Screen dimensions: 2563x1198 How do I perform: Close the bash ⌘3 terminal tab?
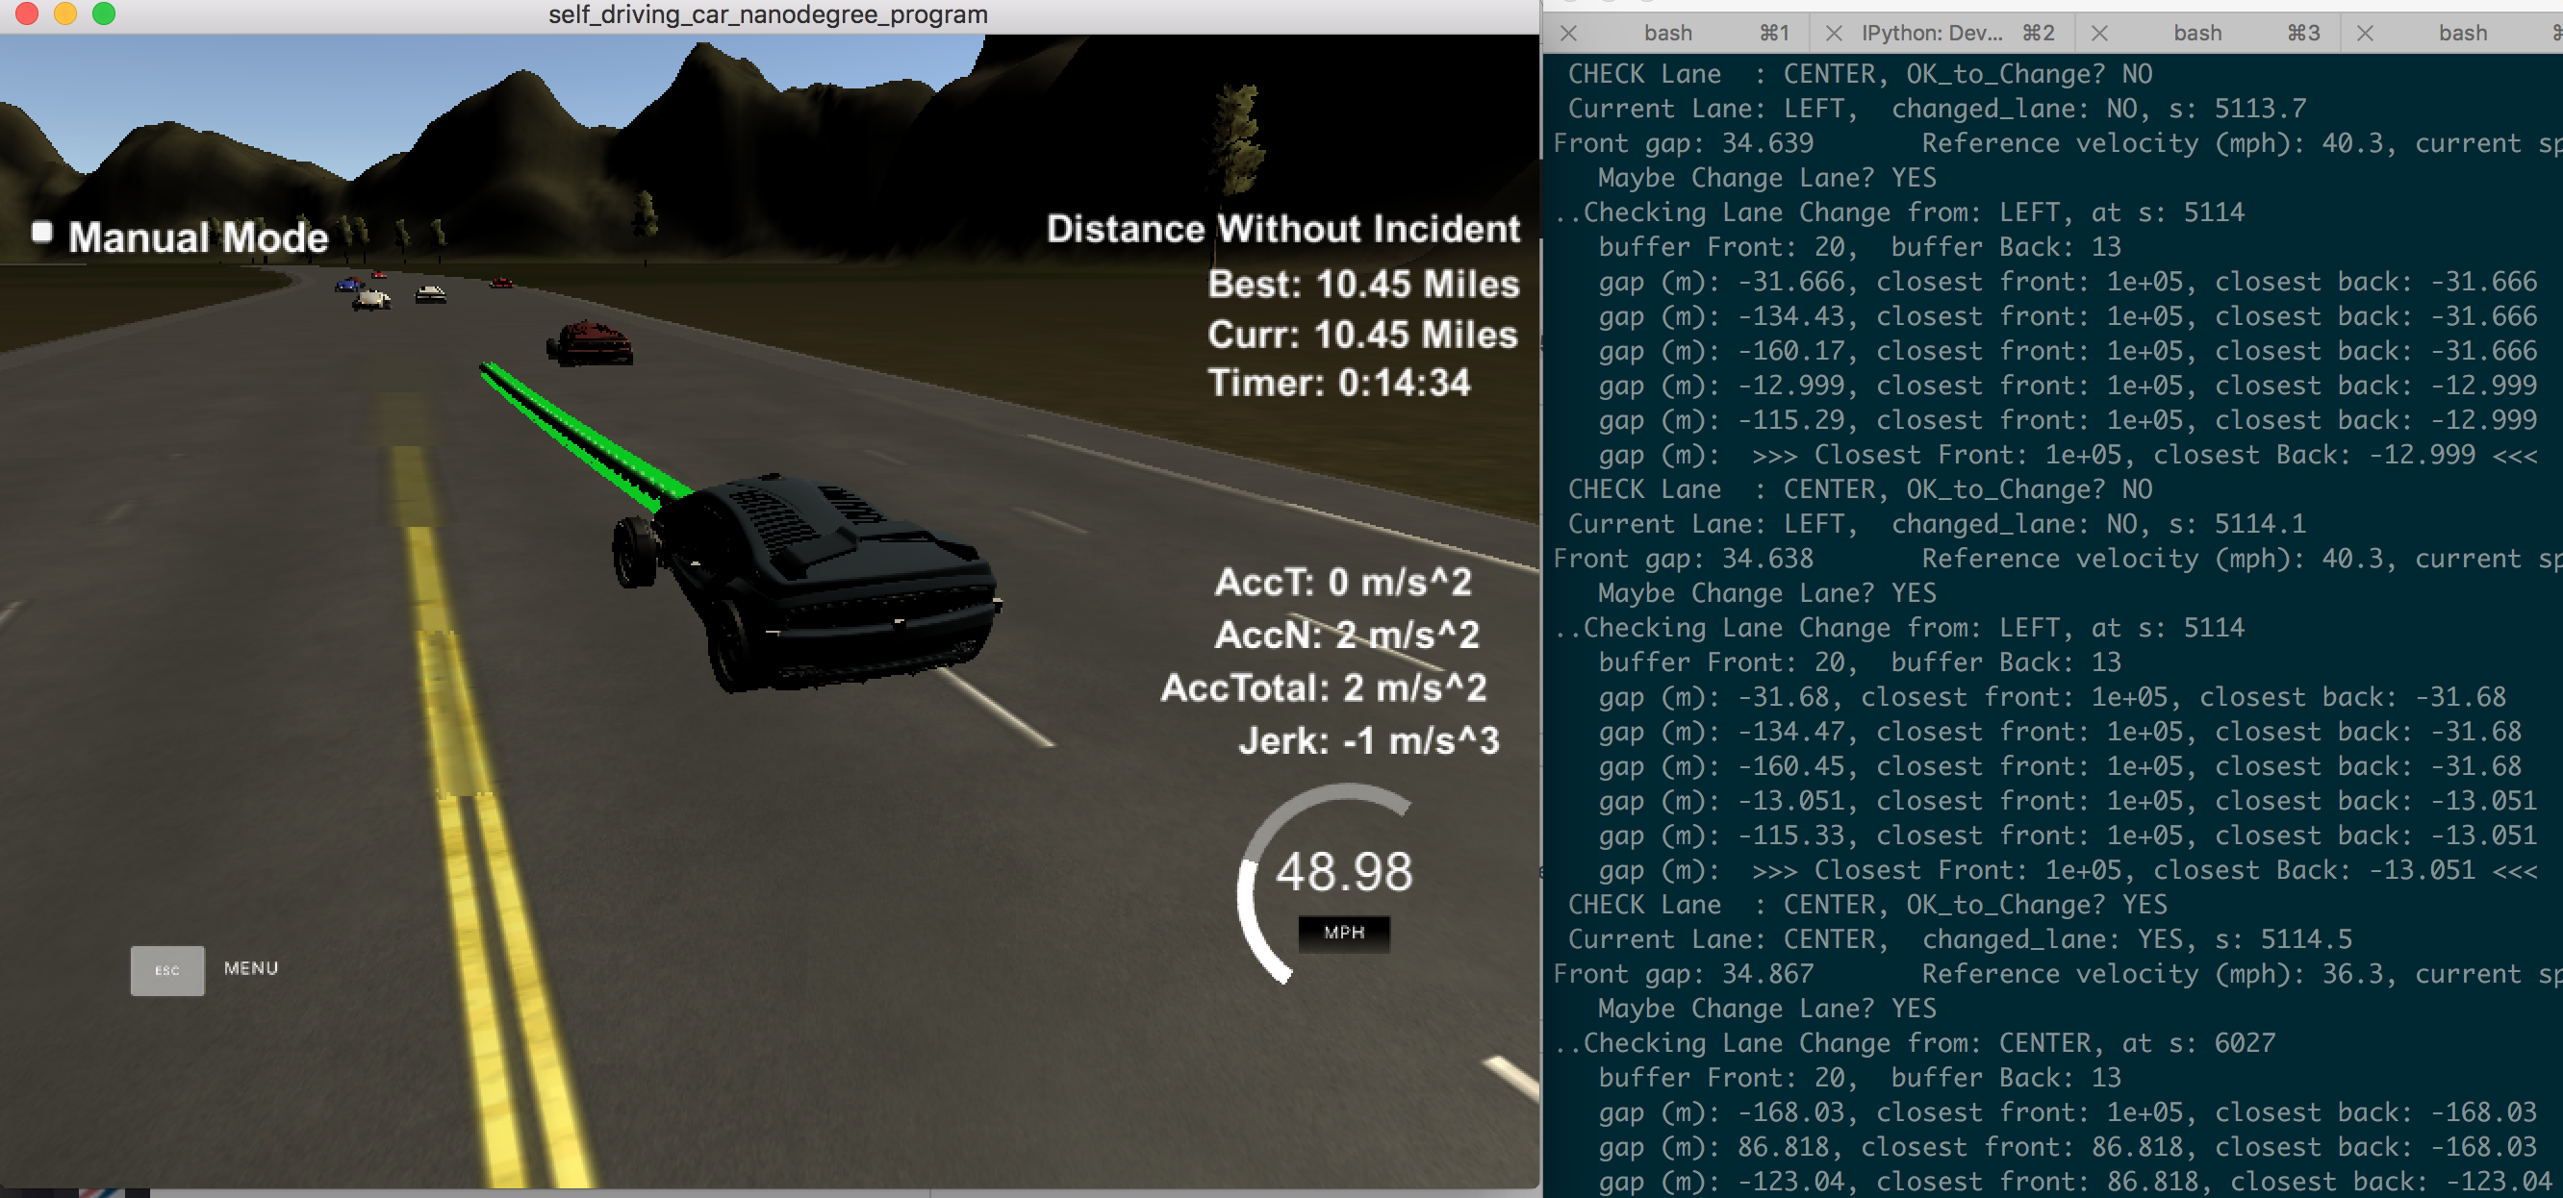click(x=2099, y=33)
